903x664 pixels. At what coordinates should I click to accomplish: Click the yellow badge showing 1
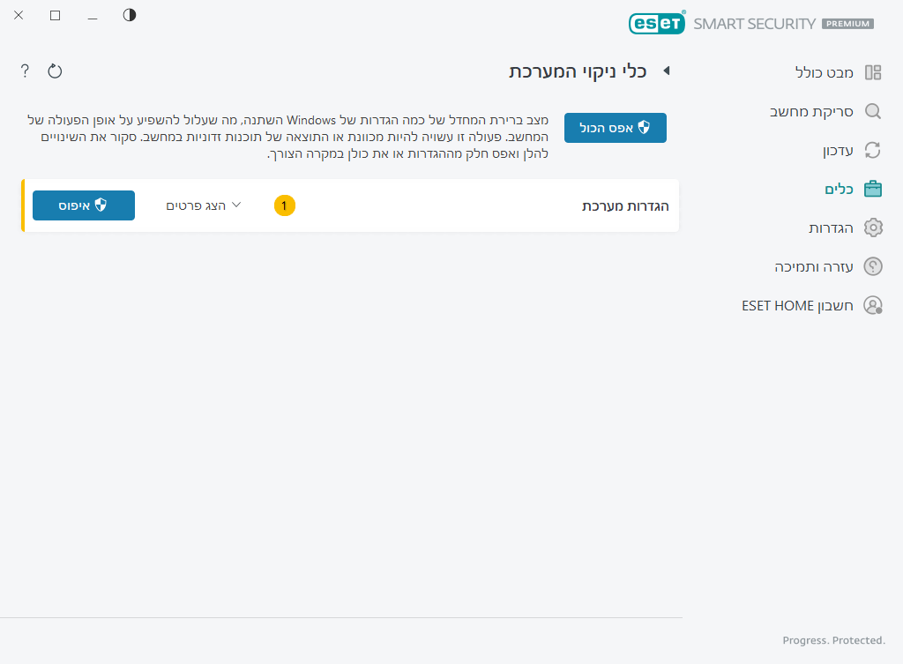pyautogui.click(x=284, y=205)
